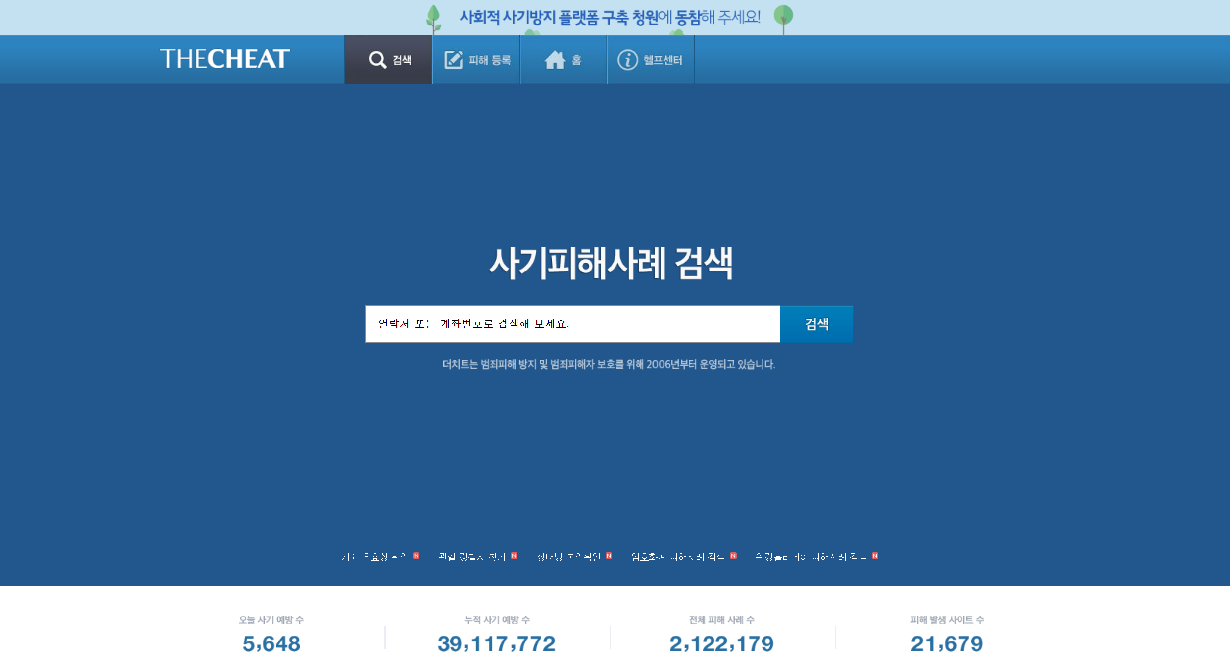The height and width of the screenshot is (666, 1230).
Task: Click the N badge beside 계좌 유효성 확인
Action: pyautogui.click(x=416, y=556)
